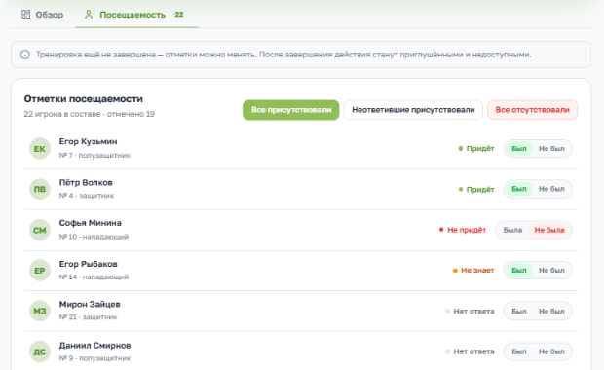Mark Софья Минина as Не была

coord(549,230)
